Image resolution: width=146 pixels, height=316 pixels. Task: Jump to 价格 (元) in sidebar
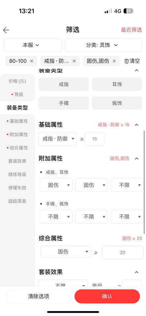[x=17, y=81]
